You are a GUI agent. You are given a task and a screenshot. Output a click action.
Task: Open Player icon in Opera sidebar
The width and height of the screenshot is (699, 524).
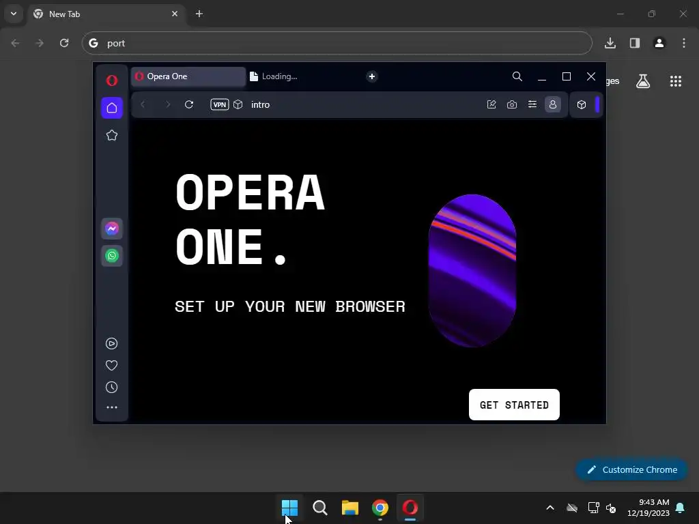click(111, 344)
